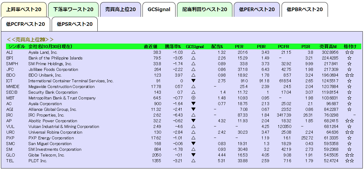Click the up-triangle GCSignal icon for ALI
Viewport: 364px width, 170px height.
pyautogui.click(x=193, y=52)
